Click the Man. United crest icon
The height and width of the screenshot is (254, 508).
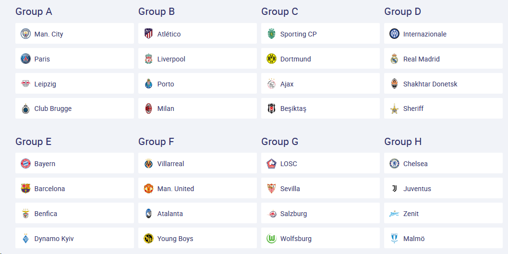(x=148, y=188)
